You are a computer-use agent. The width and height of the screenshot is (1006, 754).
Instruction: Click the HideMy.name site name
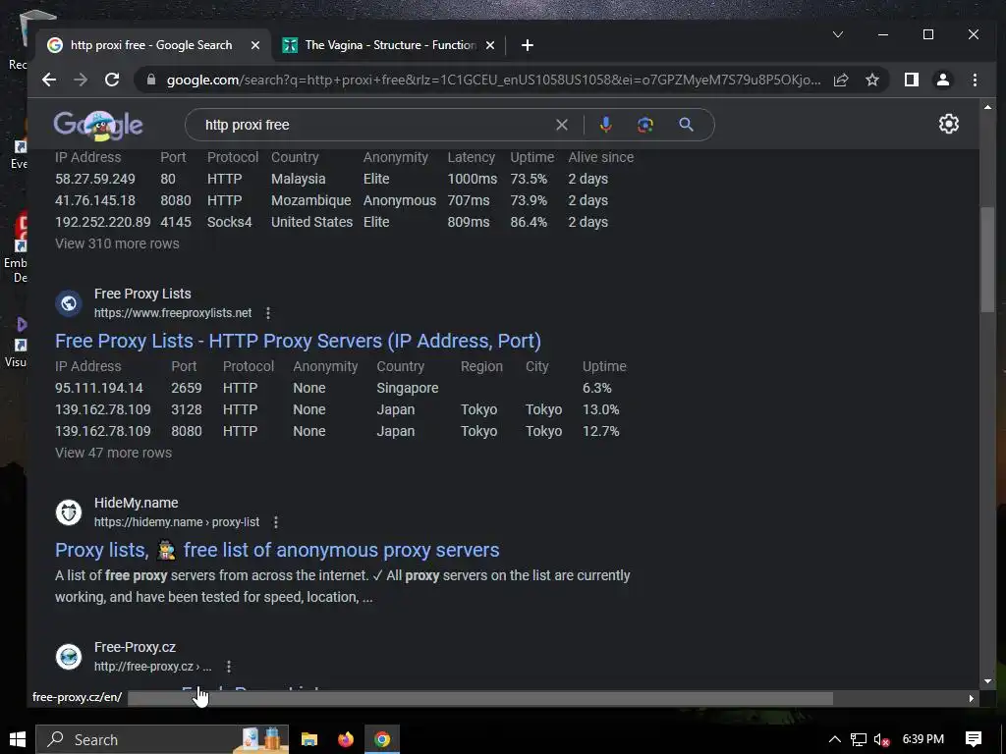[x=136, y=503]
